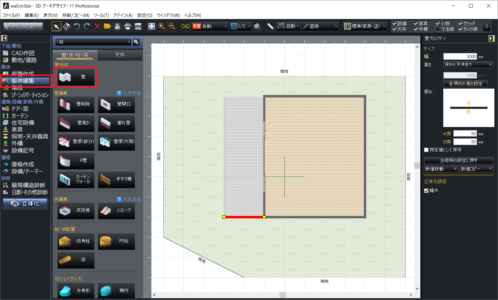
Task: Click the print icon in toolbar
Action: click(x=128, y=27)
